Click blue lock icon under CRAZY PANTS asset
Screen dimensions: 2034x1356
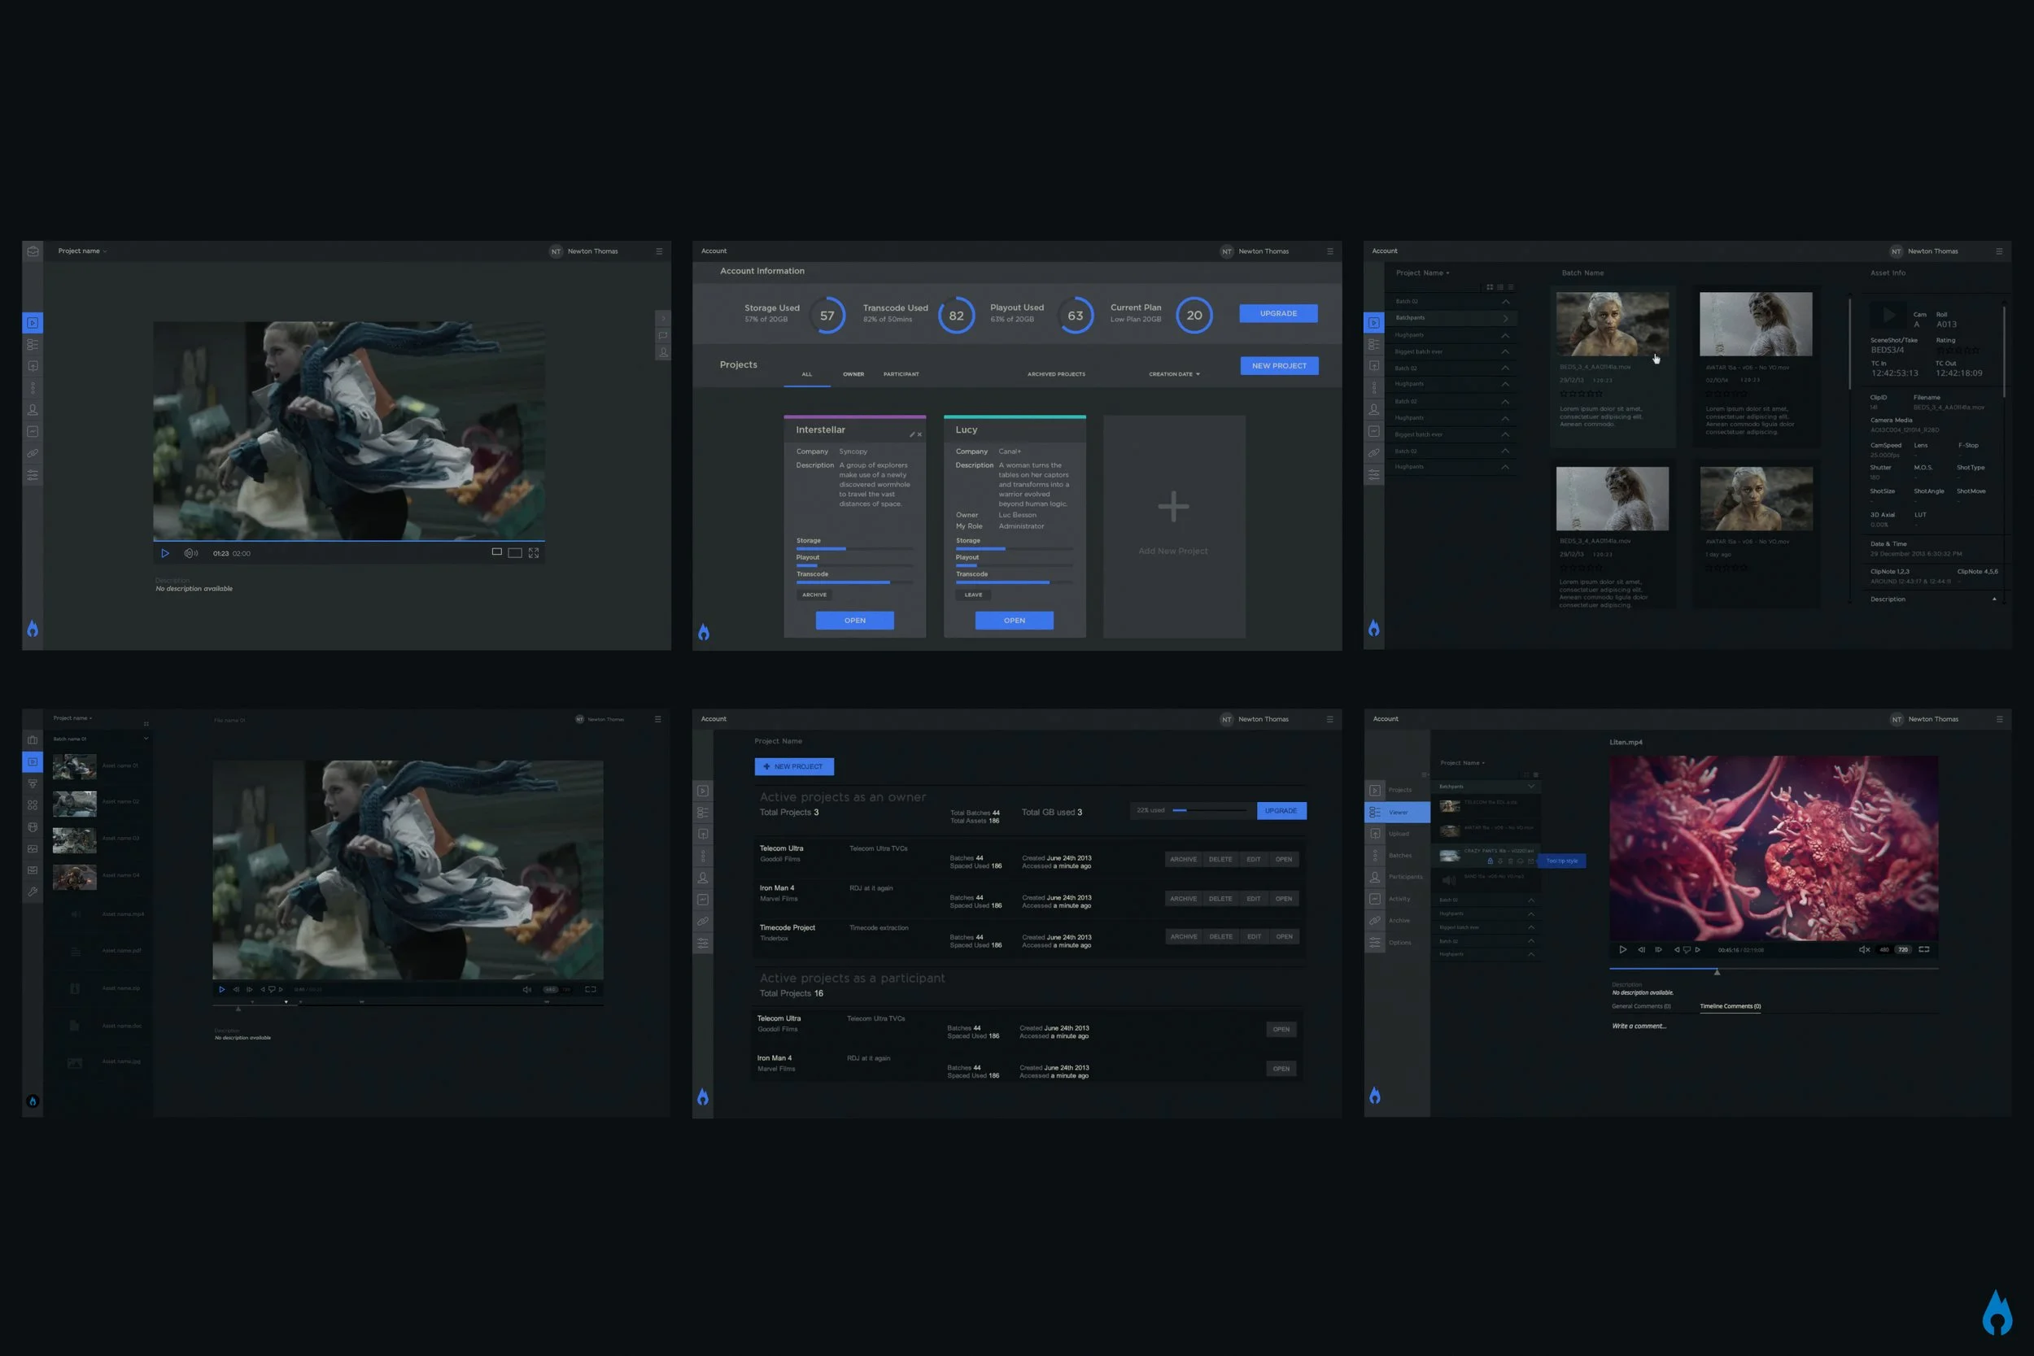1489,861
